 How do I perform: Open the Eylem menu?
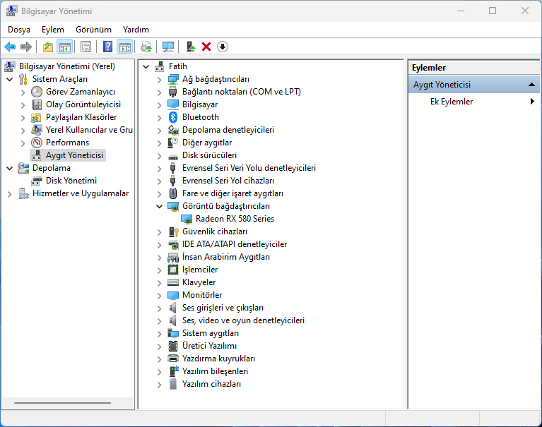pyautogui.click(x=52, y=30)
